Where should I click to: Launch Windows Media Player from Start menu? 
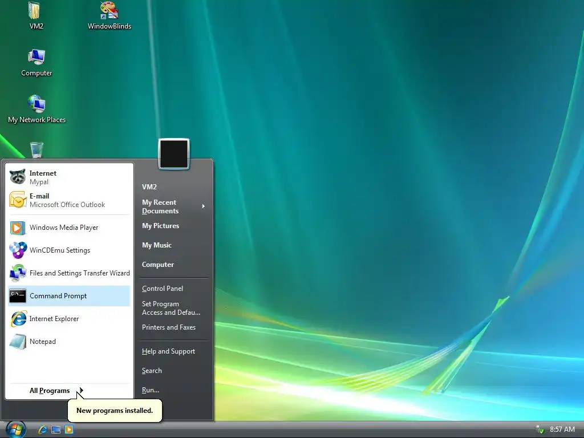pos(69,228)
